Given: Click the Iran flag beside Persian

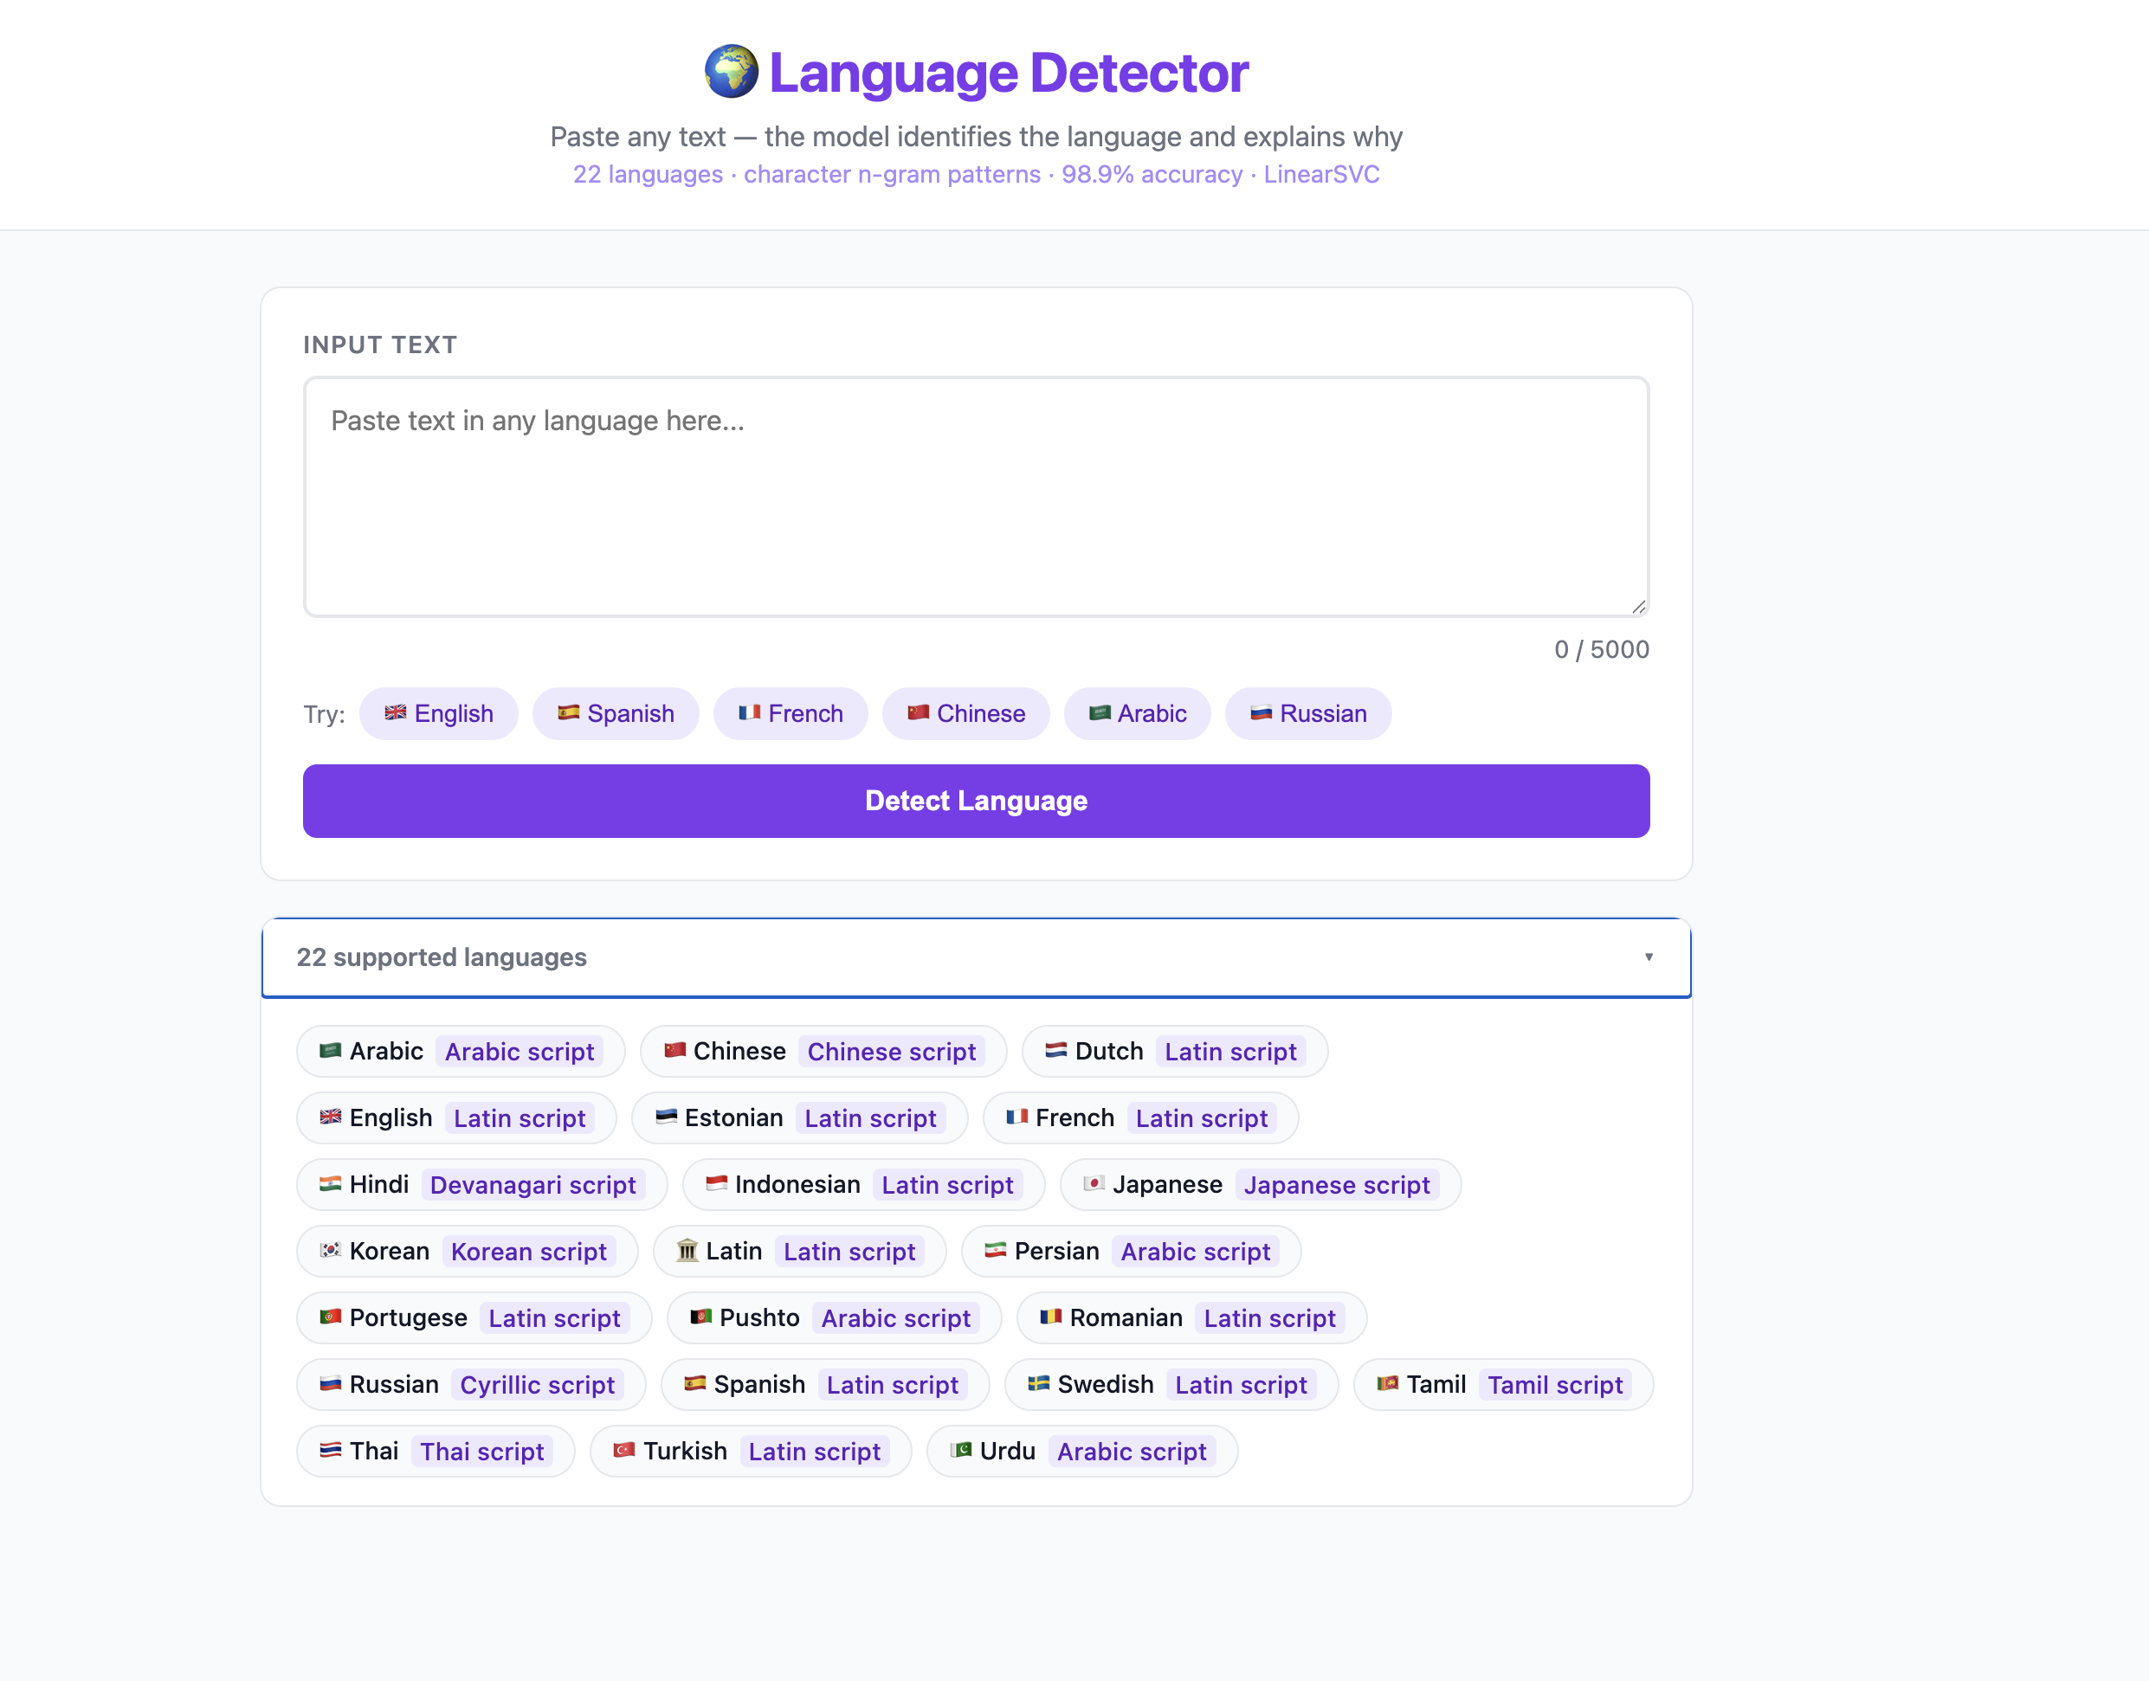Looking at the screenshot, I should pos(995,1250).
